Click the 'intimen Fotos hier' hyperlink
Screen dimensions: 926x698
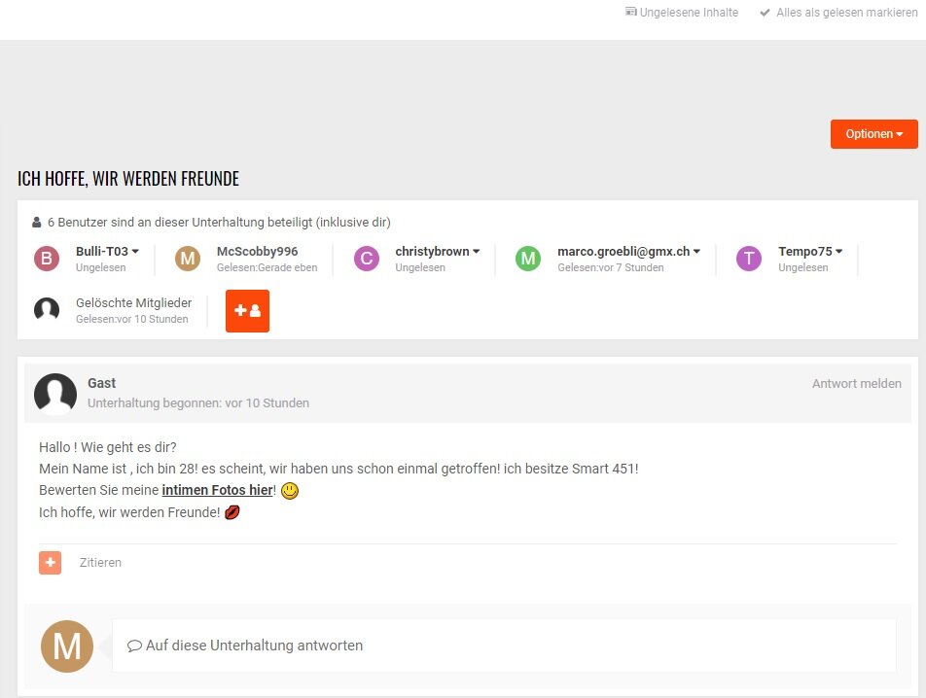[217, 490]
